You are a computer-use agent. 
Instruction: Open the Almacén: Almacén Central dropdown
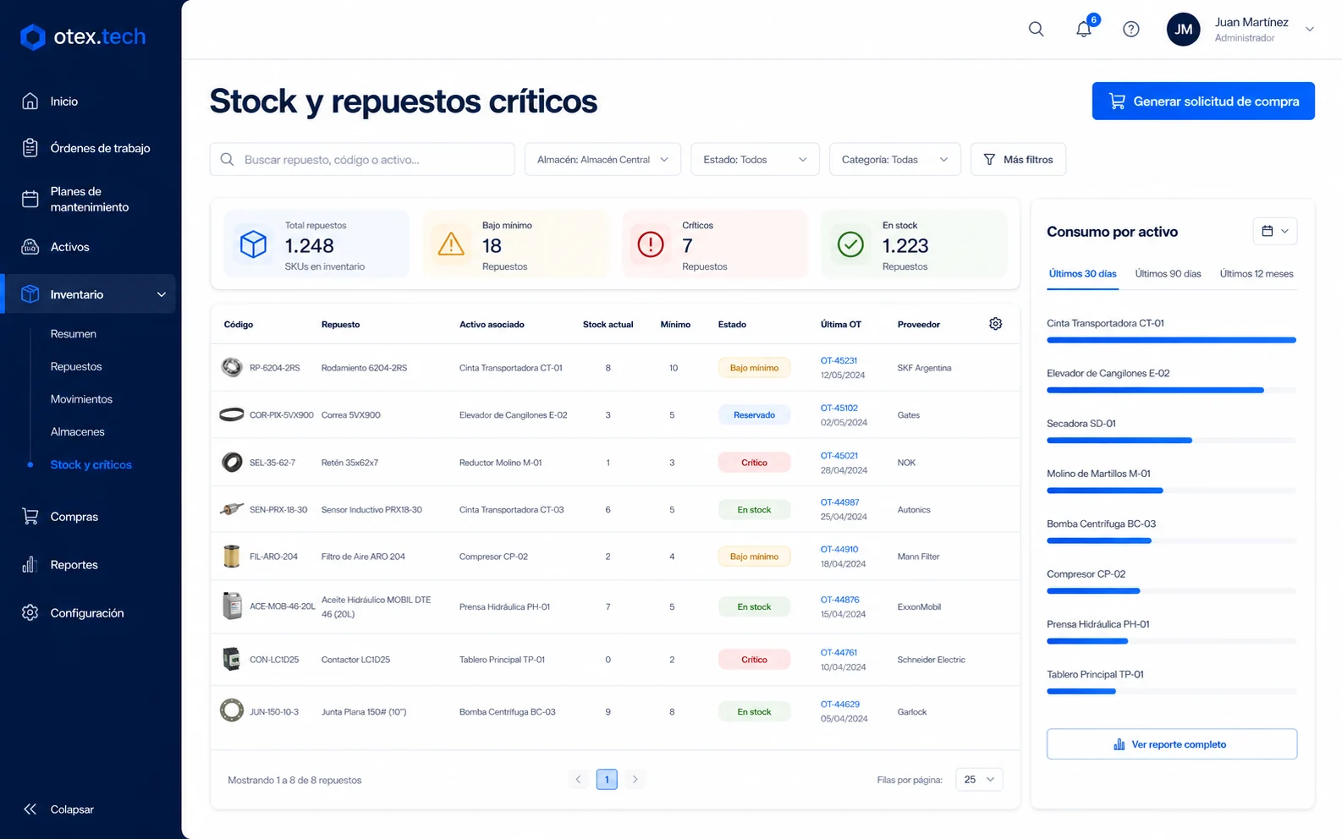tap(602, 159)
